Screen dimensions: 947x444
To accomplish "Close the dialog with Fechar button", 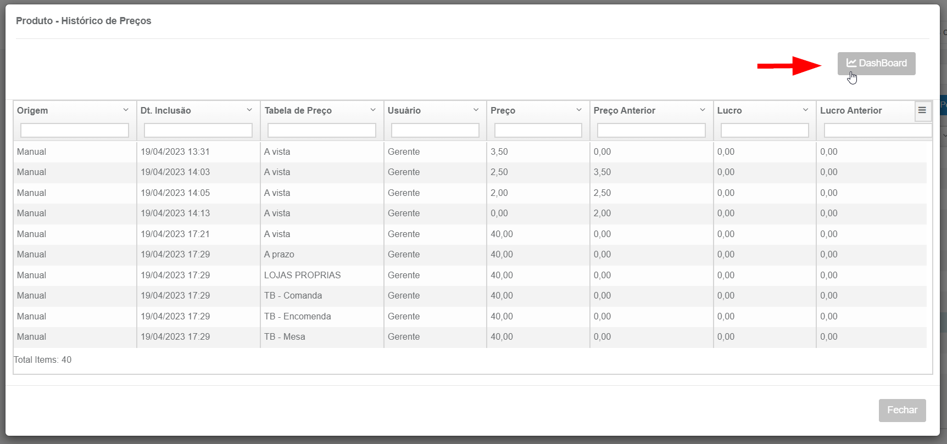I will [902, 411].
